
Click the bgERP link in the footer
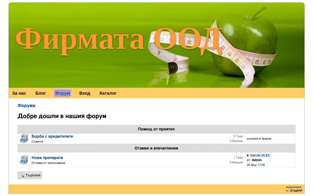click(298, 191)
